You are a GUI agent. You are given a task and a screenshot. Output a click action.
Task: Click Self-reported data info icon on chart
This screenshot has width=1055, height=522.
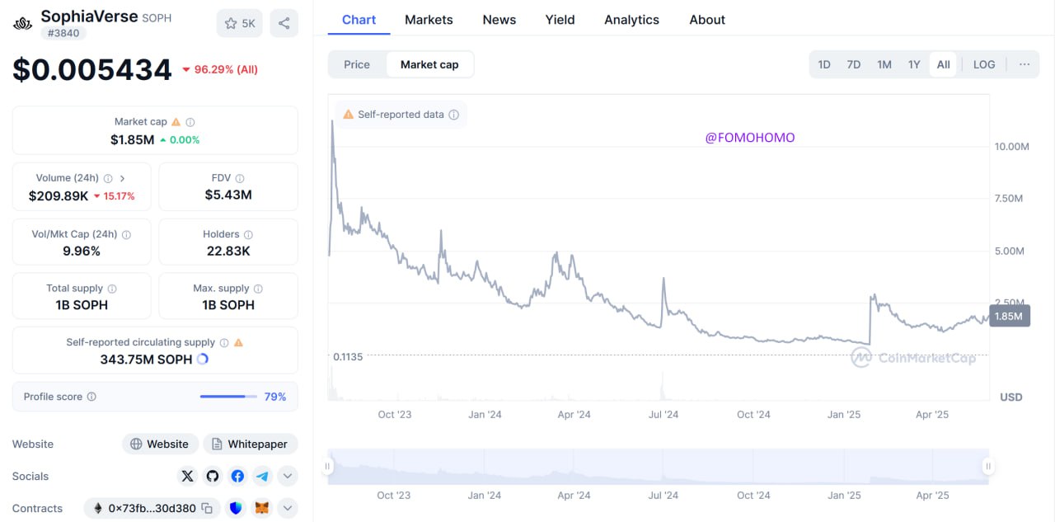pyautogui.click(x=453, y=115)
